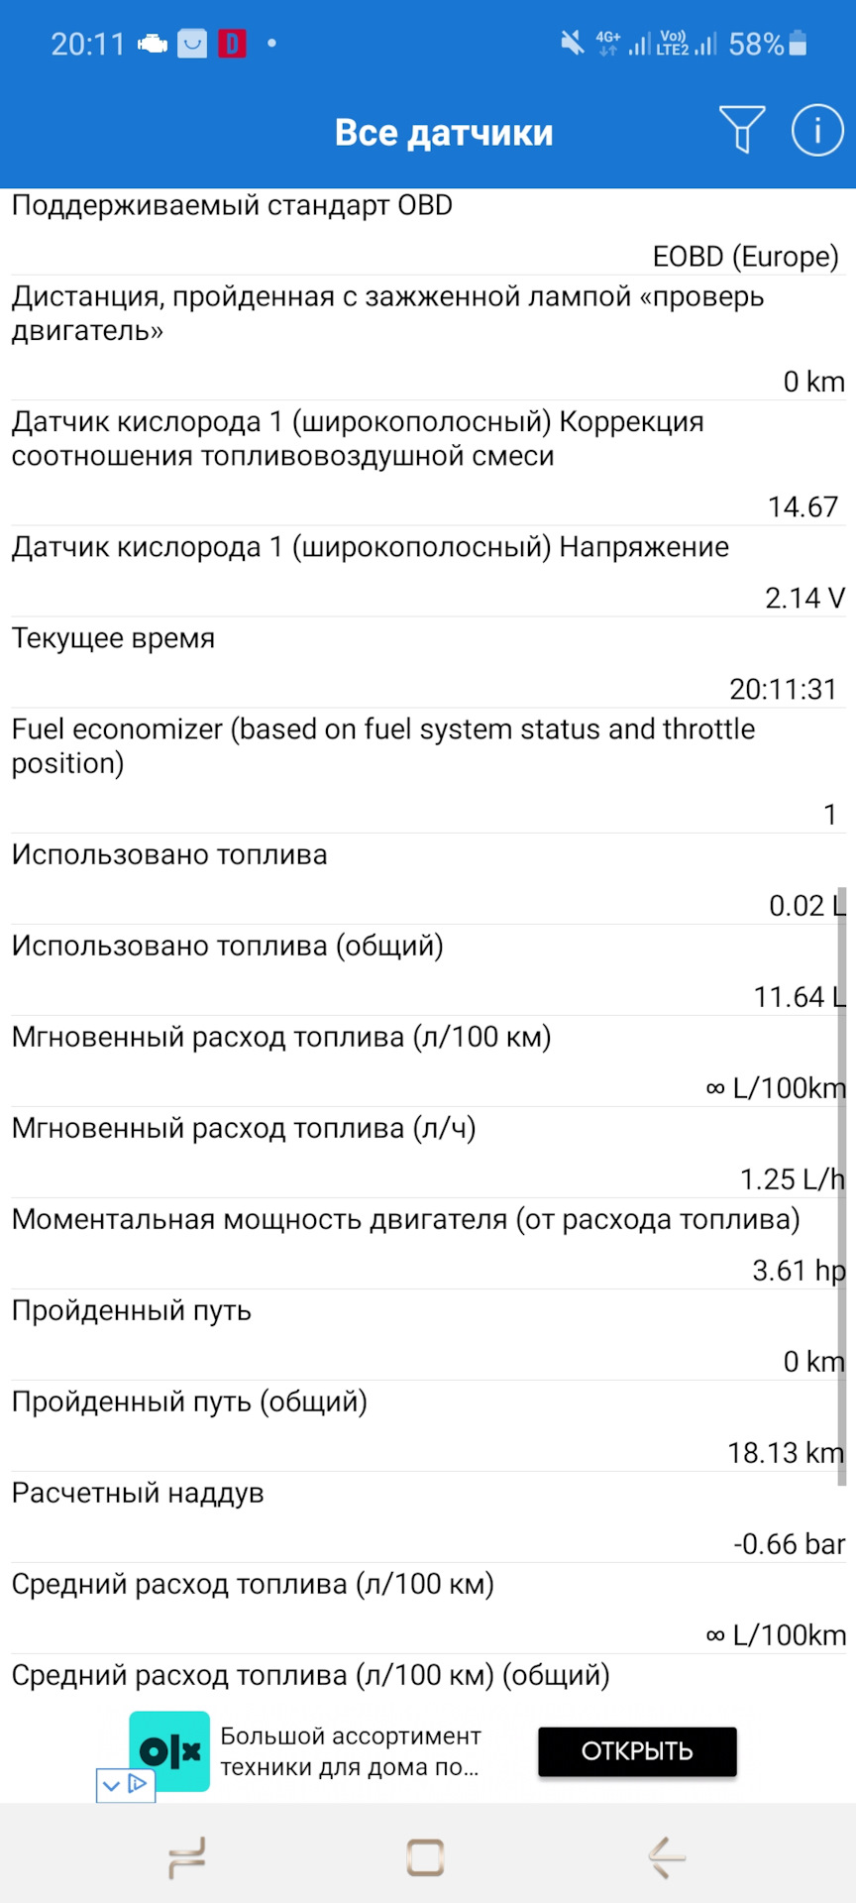Select the Текущее время sensor row

(x=426, y=662)
